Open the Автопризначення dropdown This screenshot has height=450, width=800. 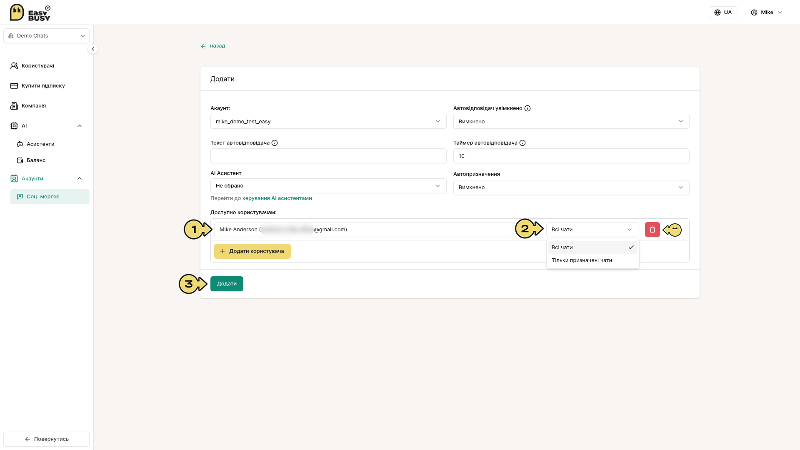pyautogui.click(x=571, y=187)
